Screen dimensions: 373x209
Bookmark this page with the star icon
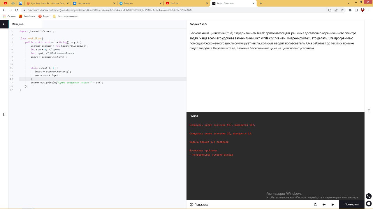click(x=342, y=10)
